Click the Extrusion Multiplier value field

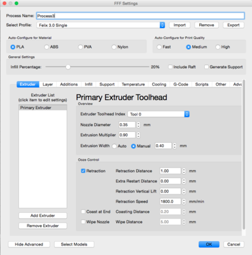tap(127, 135)
